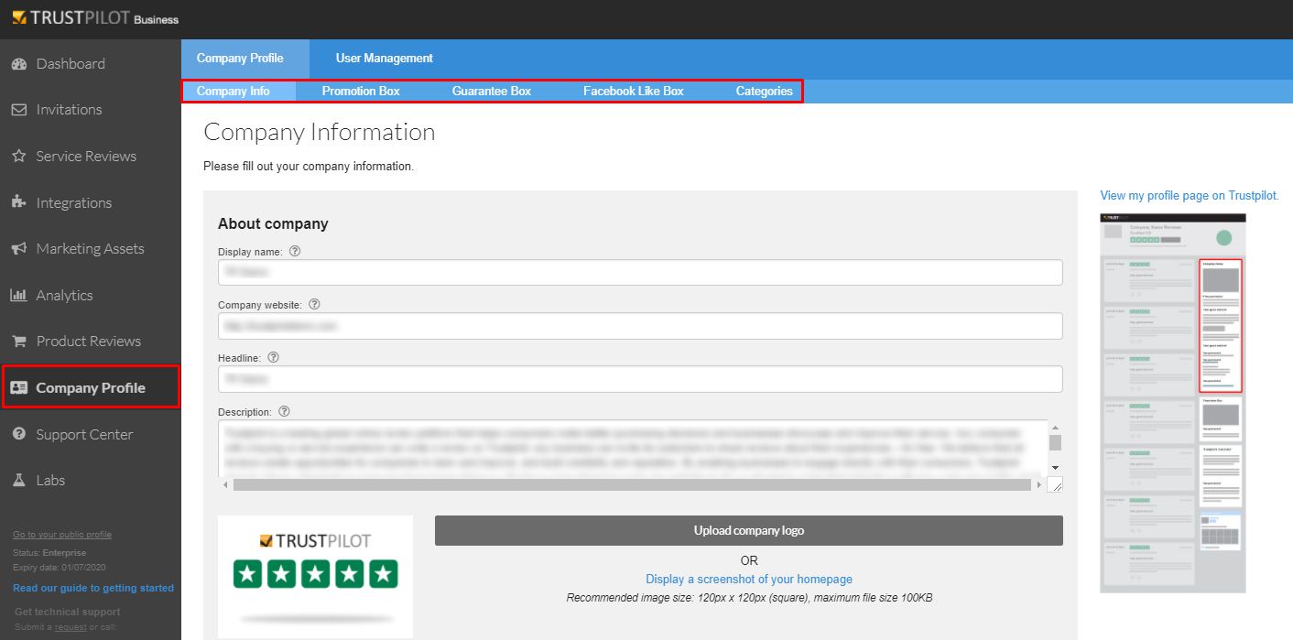The height and width of the screenshot is (640, 1293).
Task: Click help icon next to Headline
Action: click(x=273, y=357)
